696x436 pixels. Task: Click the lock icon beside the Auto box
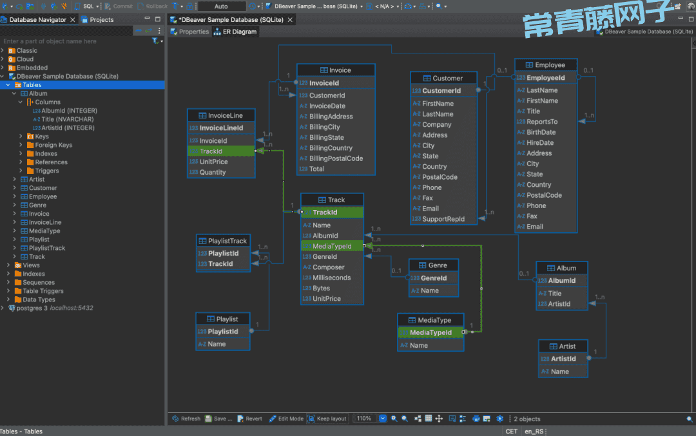click(189, 6)
